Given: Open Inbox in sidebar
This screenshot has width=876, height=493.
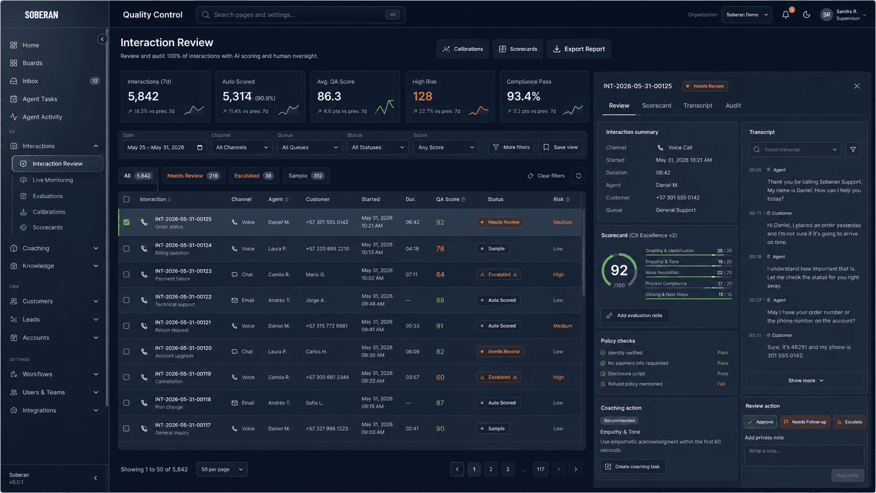Looking at the screenshot, I should pyautogui.click(x=54, y=81).
